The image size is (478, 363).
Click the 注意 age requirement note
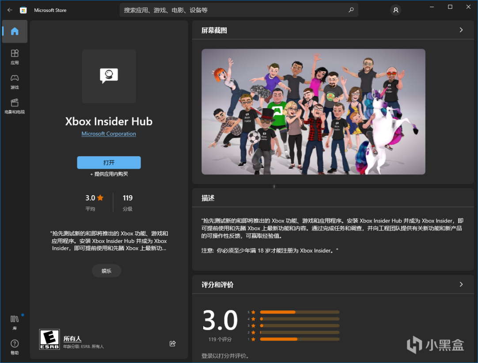click(270, 250)
